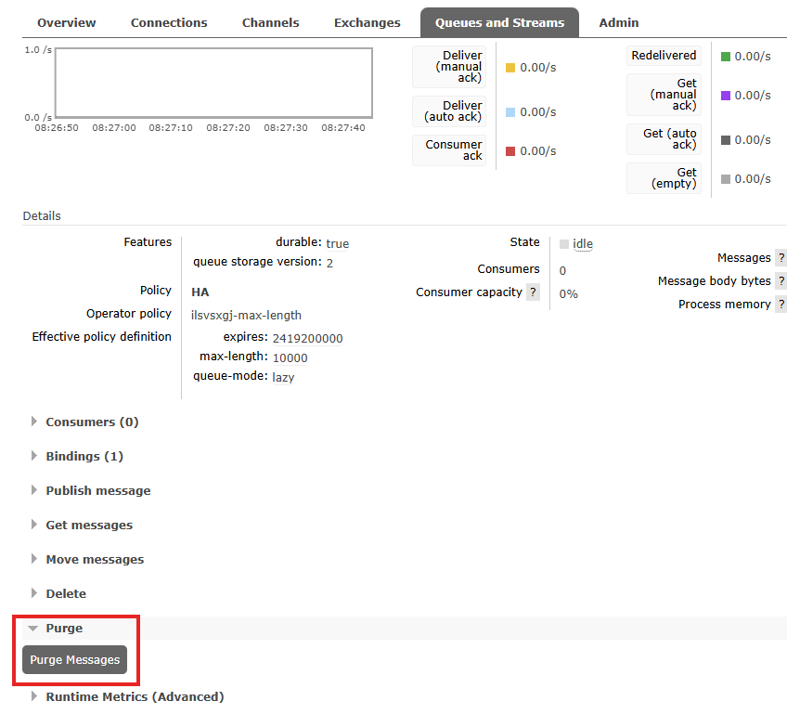Click help icon next to Process memory

(x=781, y=305)
